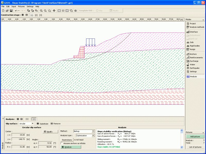The image size is (206, 154).
Task: Open the Input menu
Action: tap(14, 6)
